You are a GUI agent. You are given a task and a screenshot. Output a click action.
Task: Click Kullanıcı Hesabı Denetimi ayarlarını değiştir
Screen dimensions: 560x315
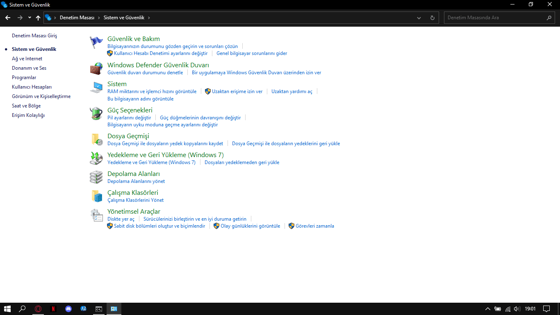click(161, 53)
